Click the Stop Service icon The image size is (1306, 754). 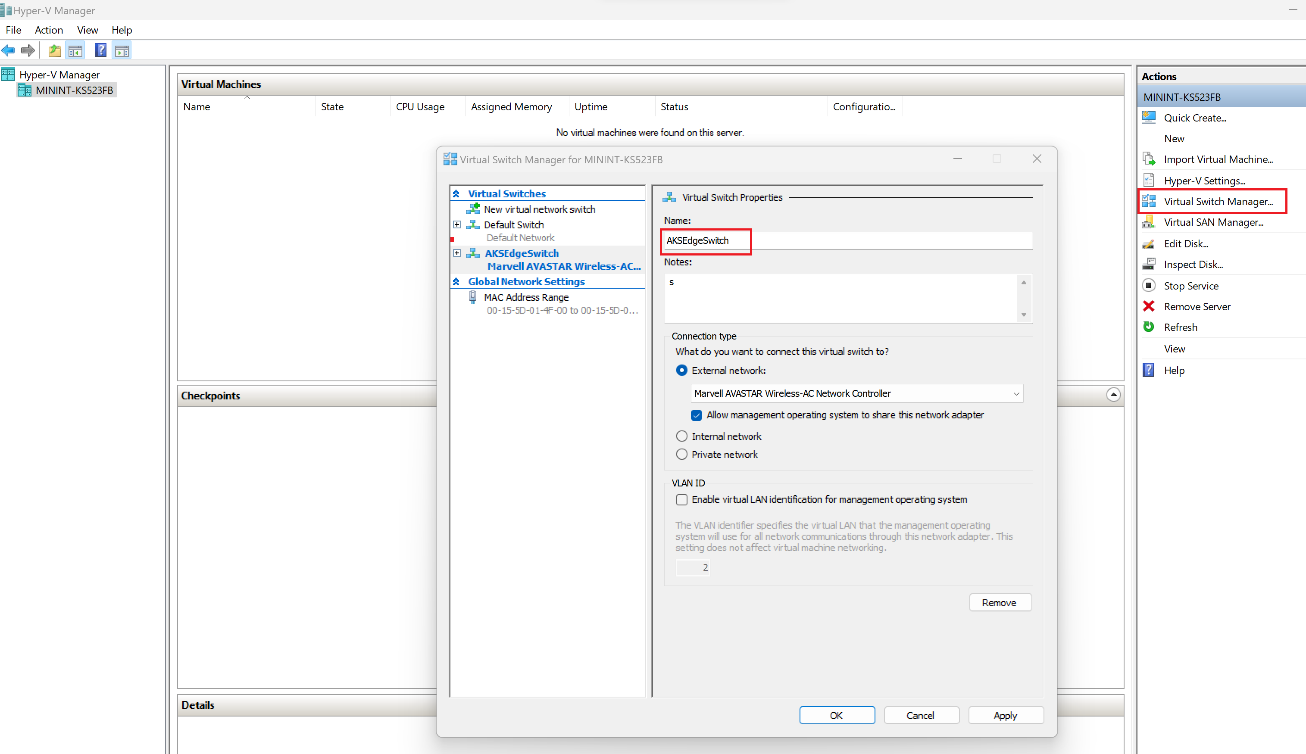[x=1149, y=286]
